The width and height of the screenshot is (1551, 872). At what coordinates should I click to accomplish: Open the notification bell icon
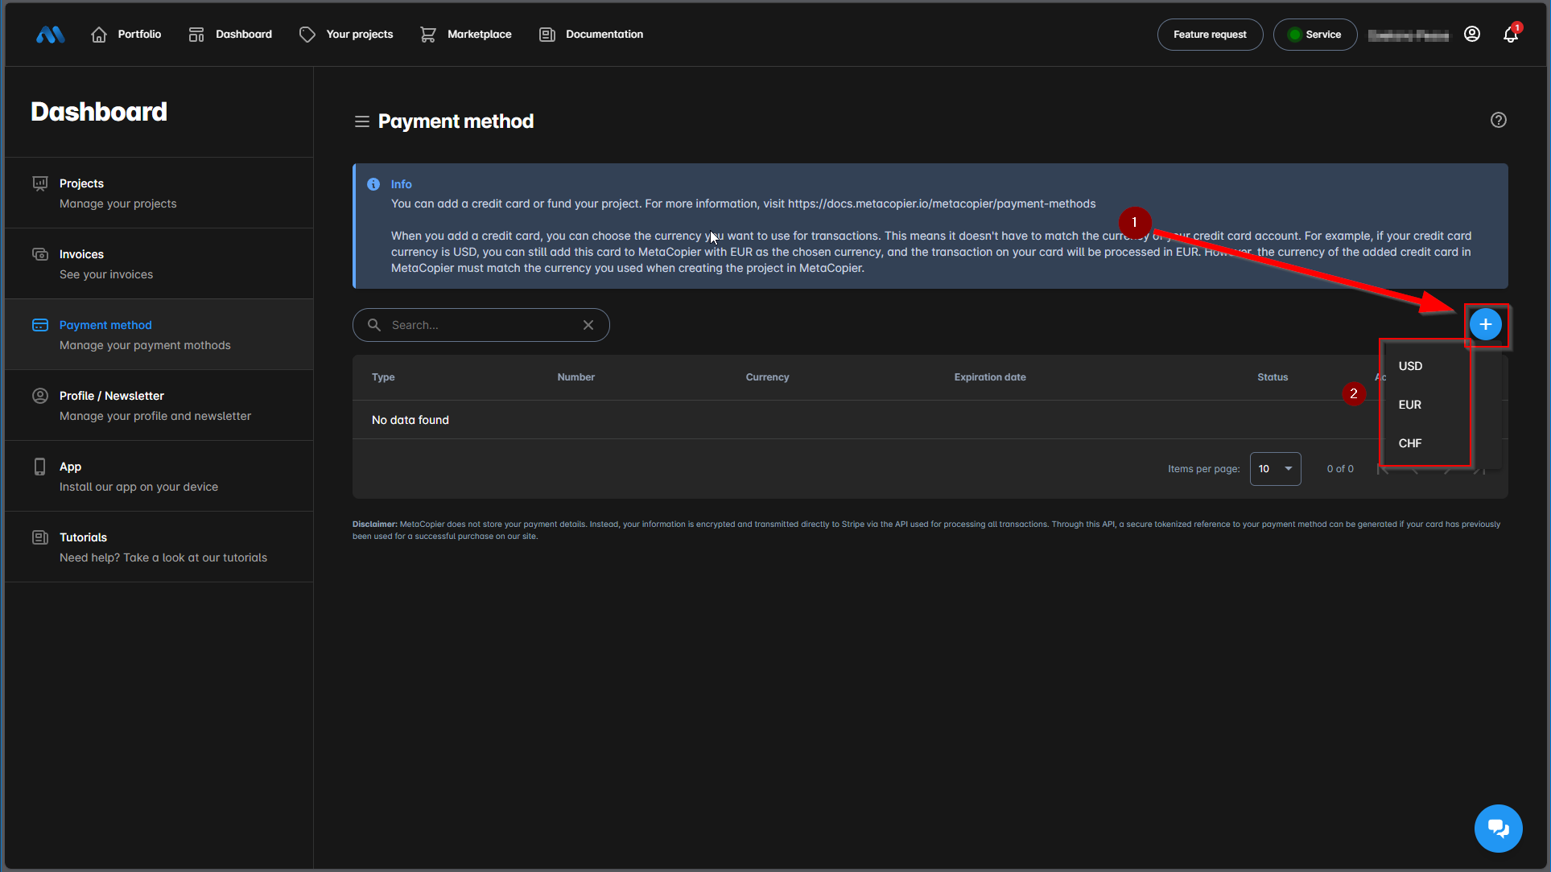click(1511, 35)
